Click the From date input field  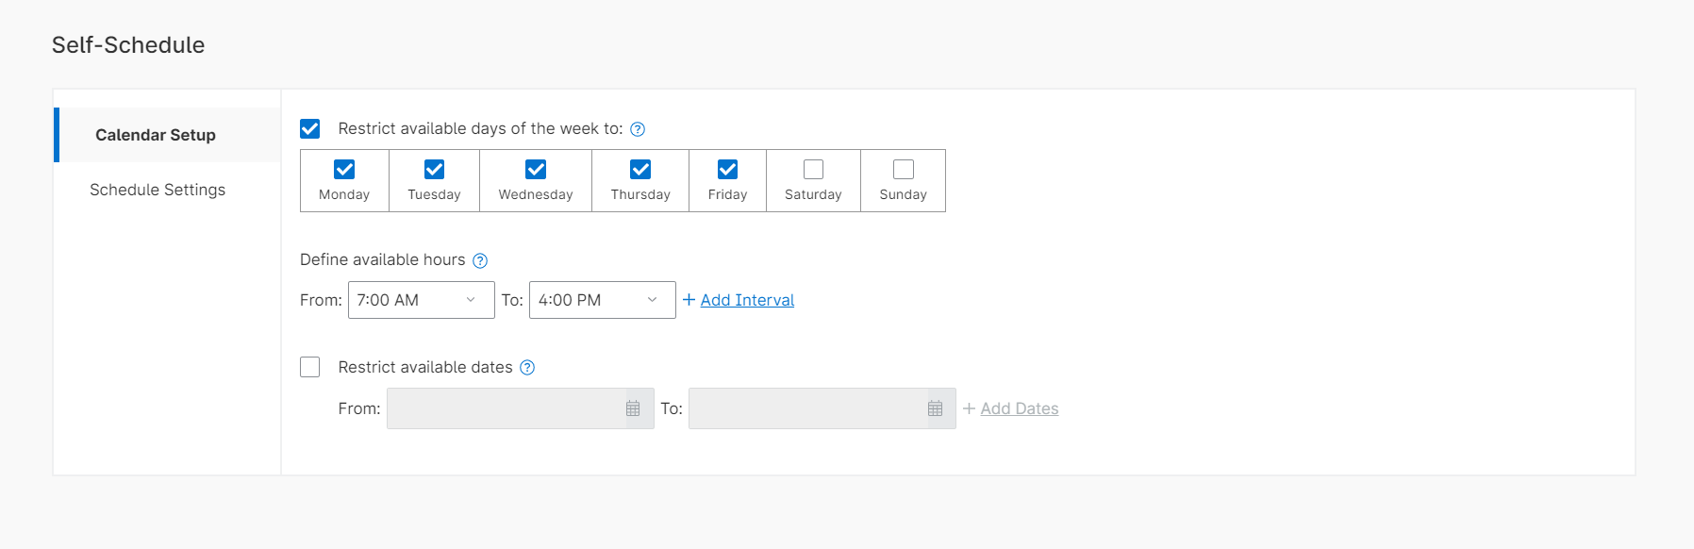[x=505, y=408]
